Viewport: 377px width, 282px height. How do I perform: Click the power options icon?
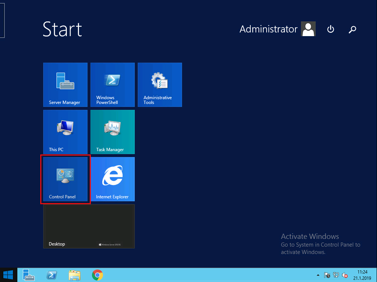[x=330, y=29]
